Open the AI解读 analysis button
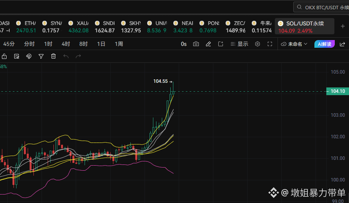This screenshot has width=349, height=203. 324,44
